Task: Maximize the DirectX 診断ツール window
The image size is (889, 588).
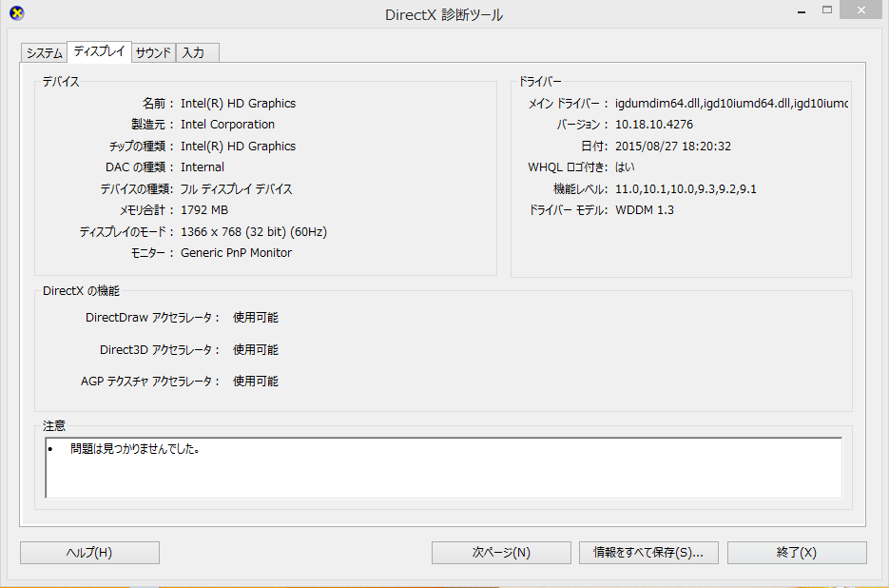Action: coord(827,10)
